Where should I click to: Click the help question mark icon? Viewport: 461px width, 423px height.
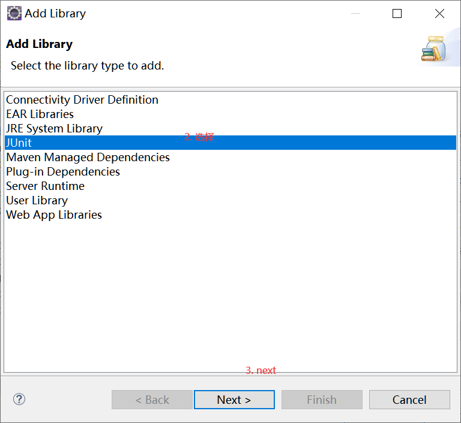pyautogui.click(x=19, y=399)
